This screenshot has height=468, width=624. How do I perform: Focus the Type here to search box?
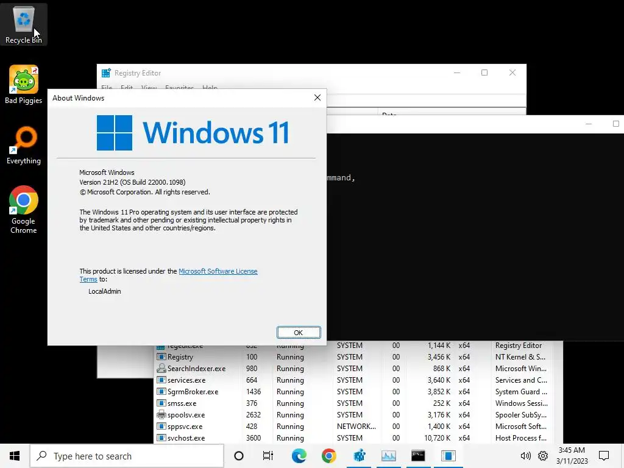127,456
